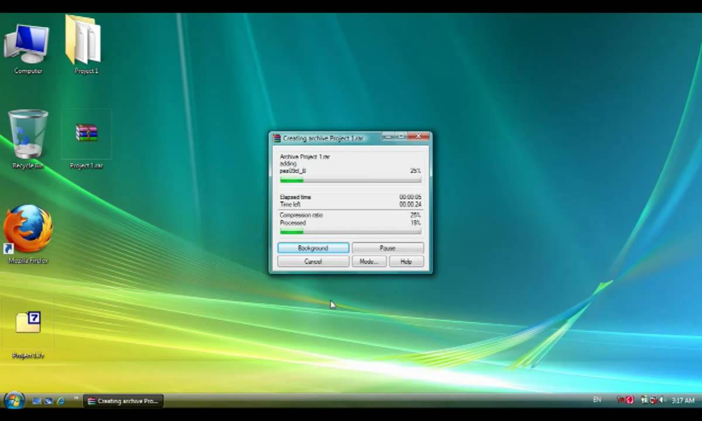Viewport: 702px width, 421px height.
Task: Click the volume speaker tray icon
Action: click(663, 401)
